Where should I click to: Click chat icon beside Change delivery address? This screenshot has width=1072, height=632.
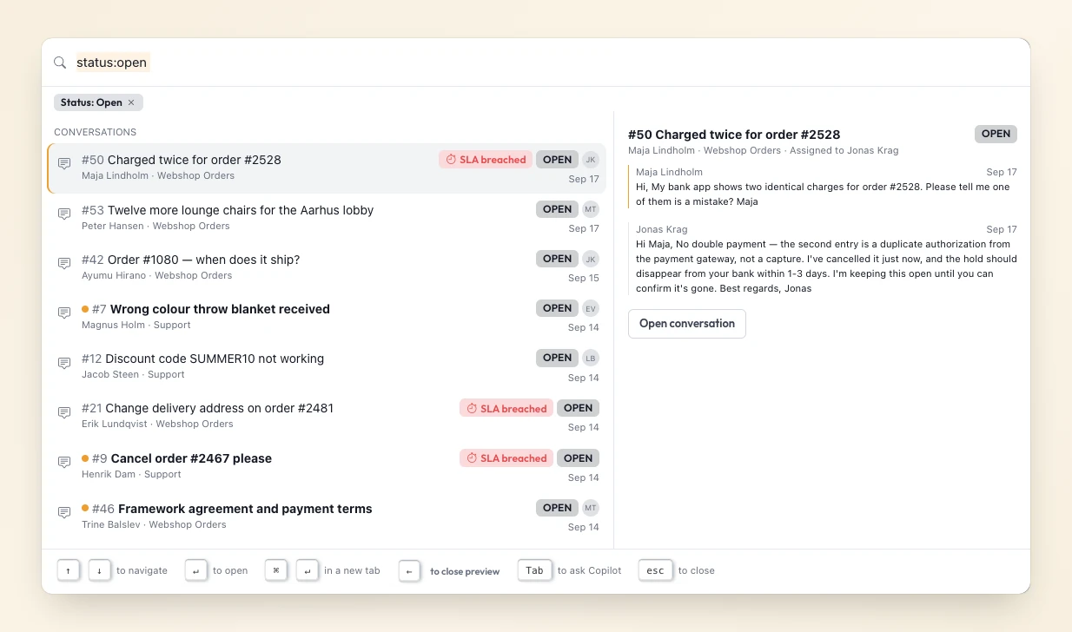64,412
